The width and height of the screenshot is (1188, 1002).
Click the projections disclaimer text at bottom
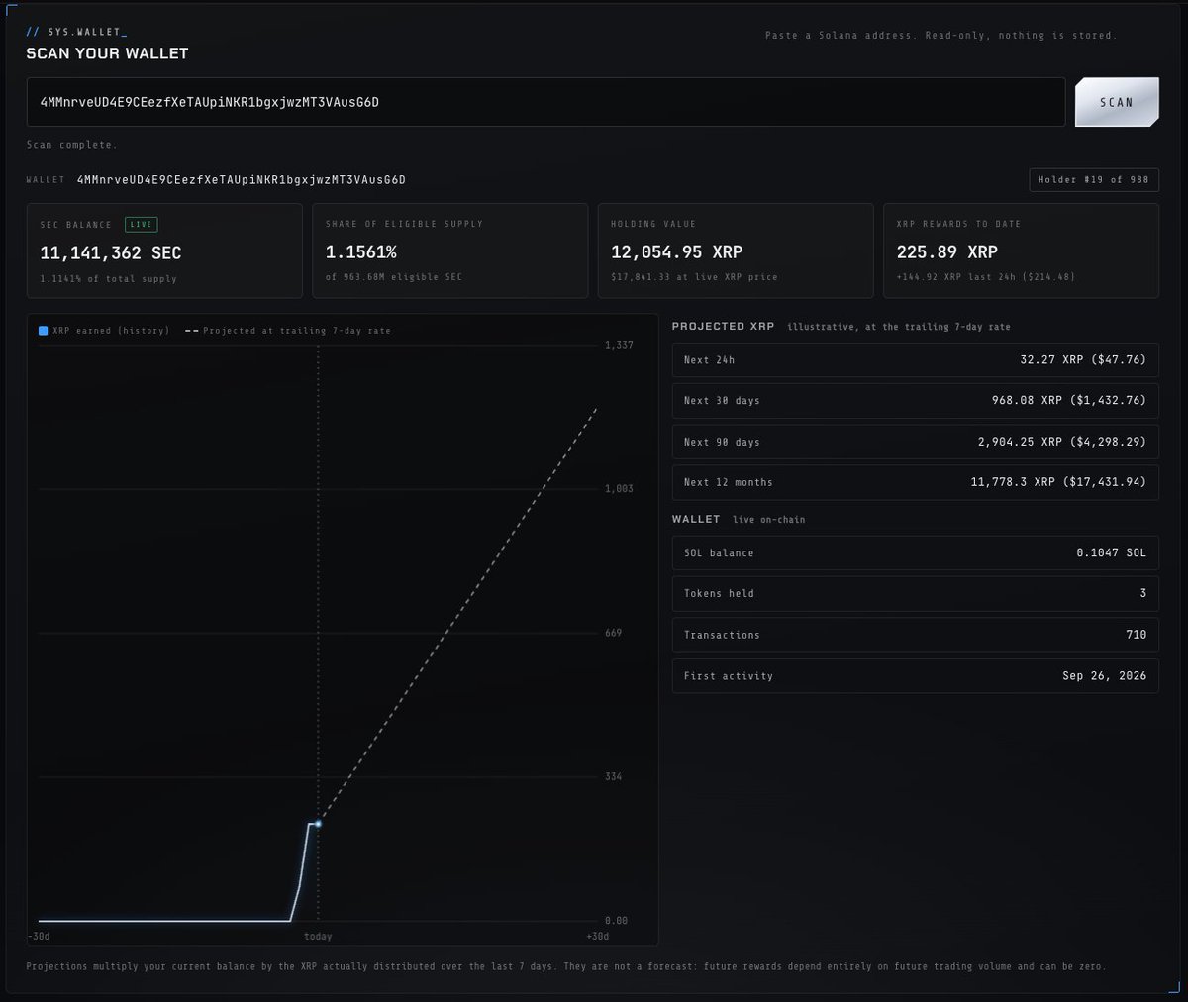point(566,966)
